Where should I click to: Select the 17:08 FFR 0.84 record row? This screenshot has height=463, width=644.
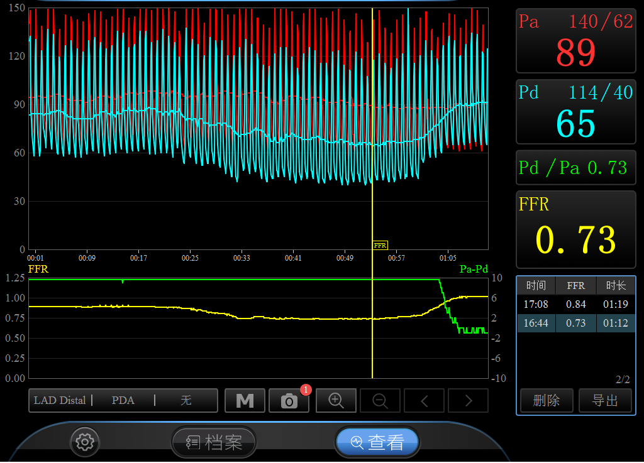coord(575,305)
